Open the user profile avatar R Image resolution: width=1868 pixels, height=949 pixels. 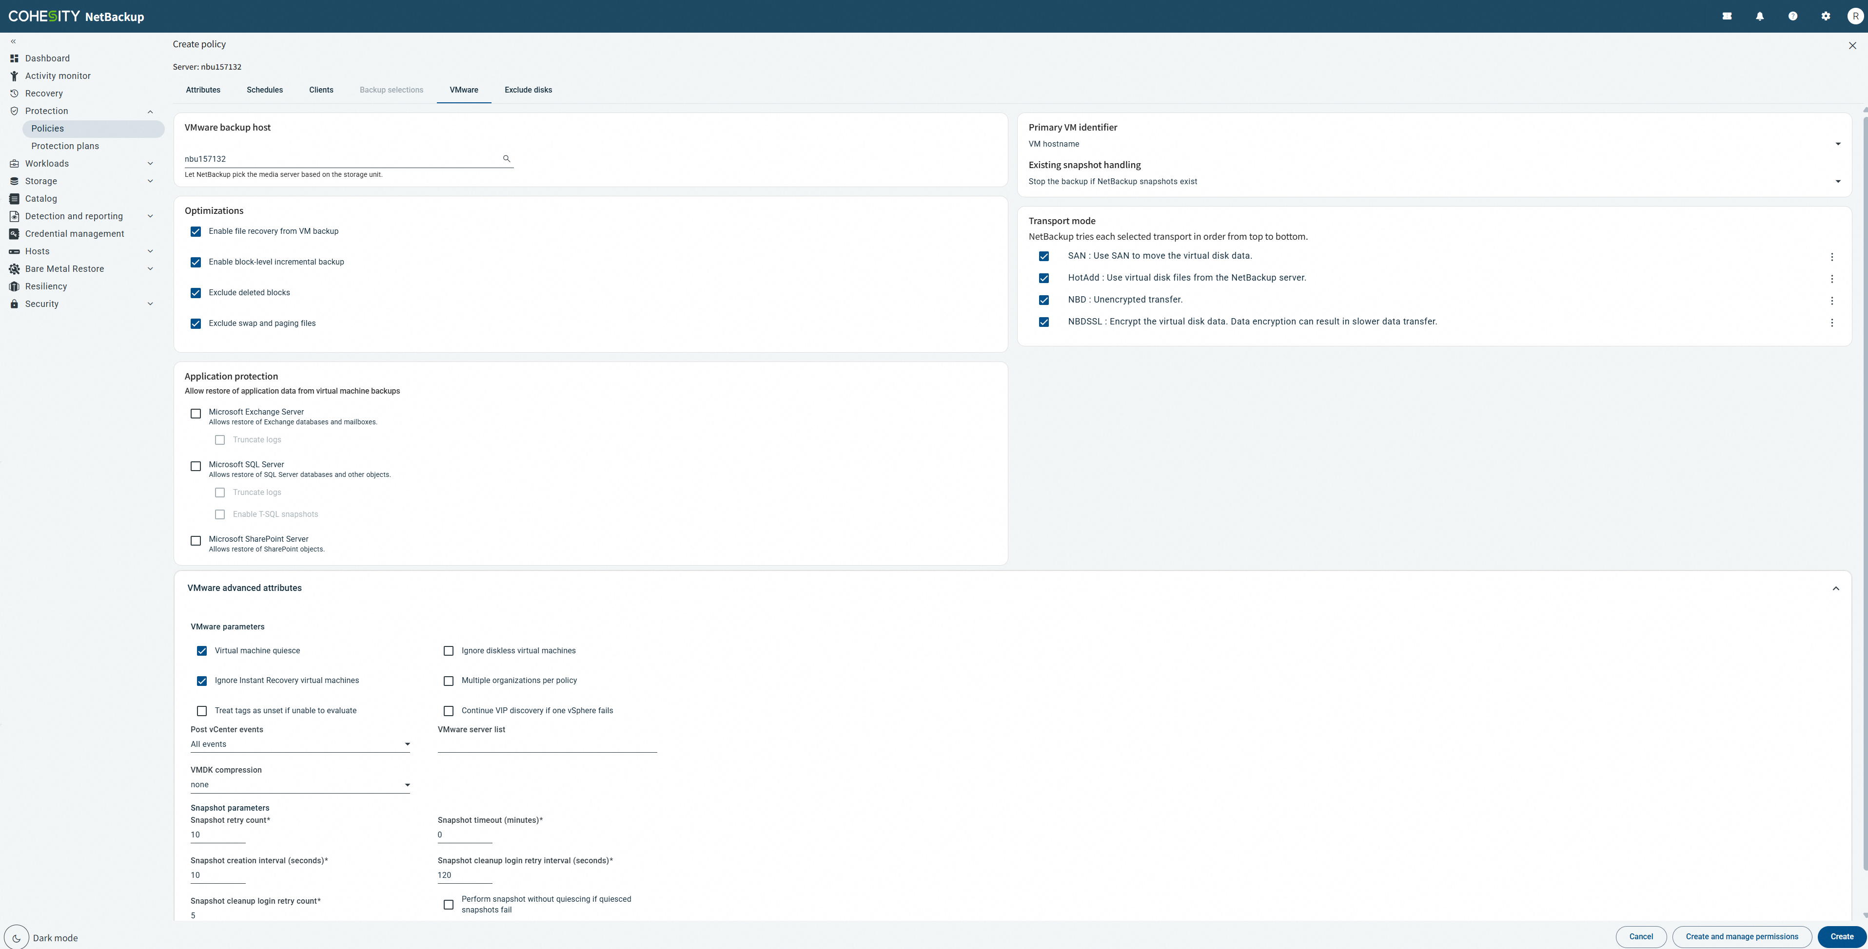tap(1855, 16)
